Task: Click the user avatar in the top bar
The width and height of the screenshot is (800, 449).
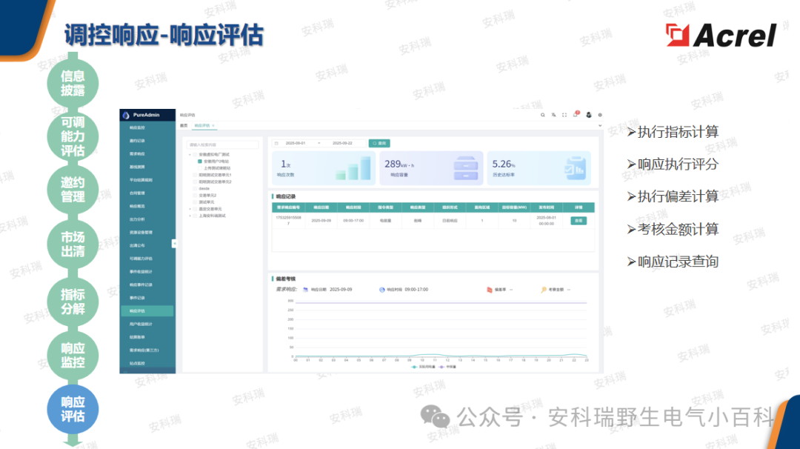Action: 589,114
